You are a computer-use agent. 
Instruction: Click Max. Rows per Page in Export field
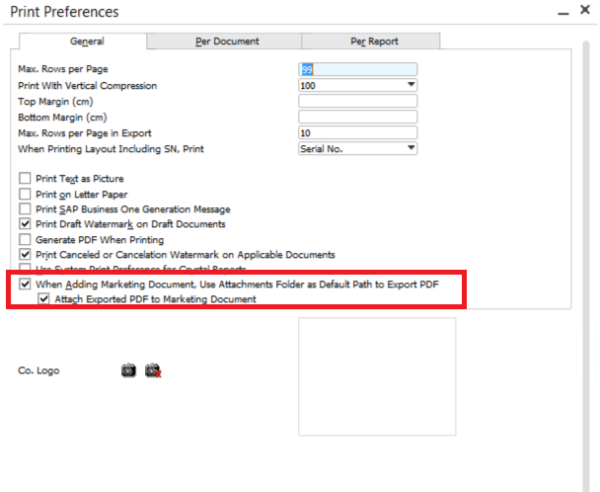pyautogui.click(x=357, y=132)
